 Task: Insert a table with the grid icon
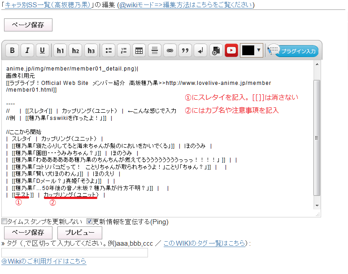pyautogui.click(x=139, y=51)
